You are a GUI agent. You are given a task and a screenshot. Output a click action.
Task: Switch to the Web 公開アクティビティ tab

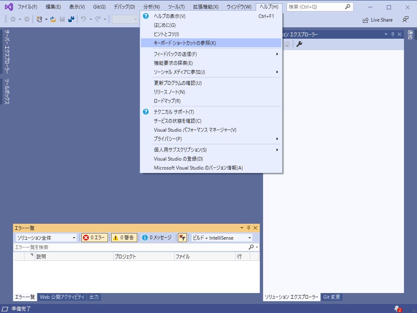[62, 297]
